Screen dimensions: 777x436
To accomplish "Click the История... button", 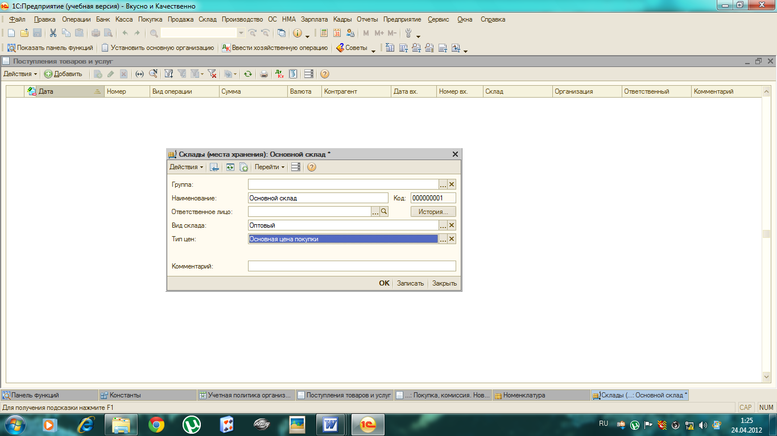I will (x=433, y=212).
